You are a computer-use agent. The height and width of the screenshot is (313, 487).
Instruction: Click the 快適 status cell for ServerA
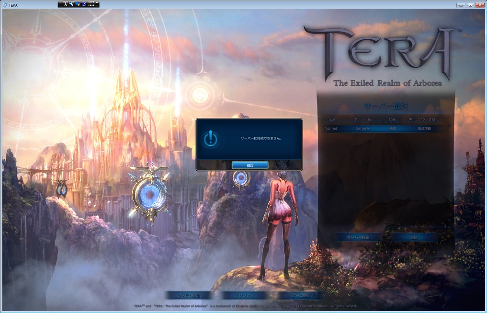tap(393, 128)
